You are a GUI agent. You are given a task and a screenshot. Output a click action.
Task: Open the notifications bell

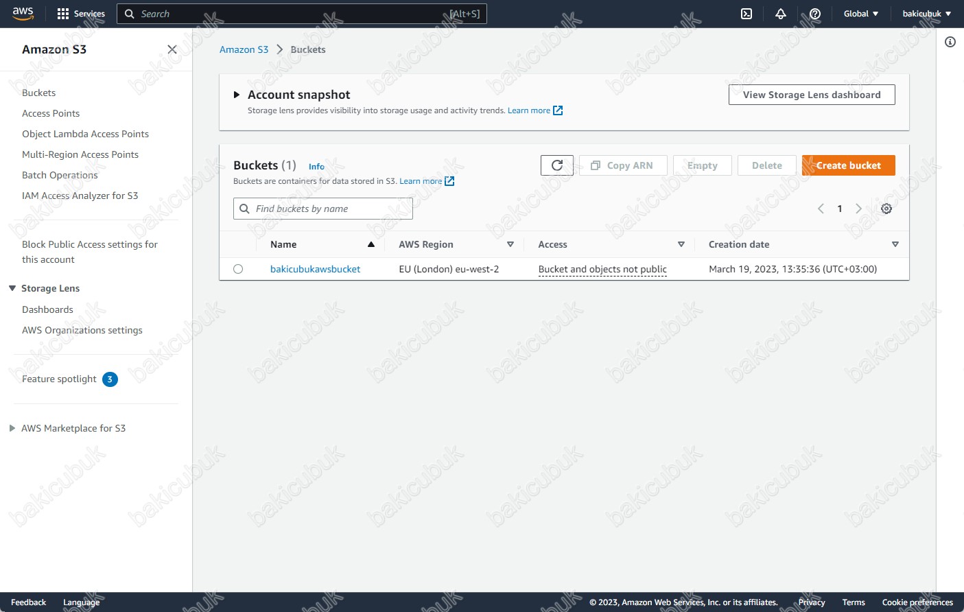point(781,14)
